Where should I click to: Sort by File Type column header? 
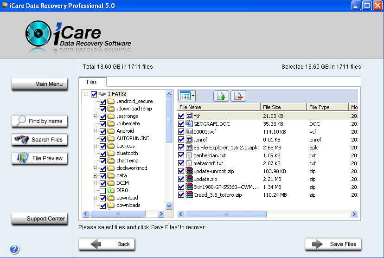pos(328,107)
